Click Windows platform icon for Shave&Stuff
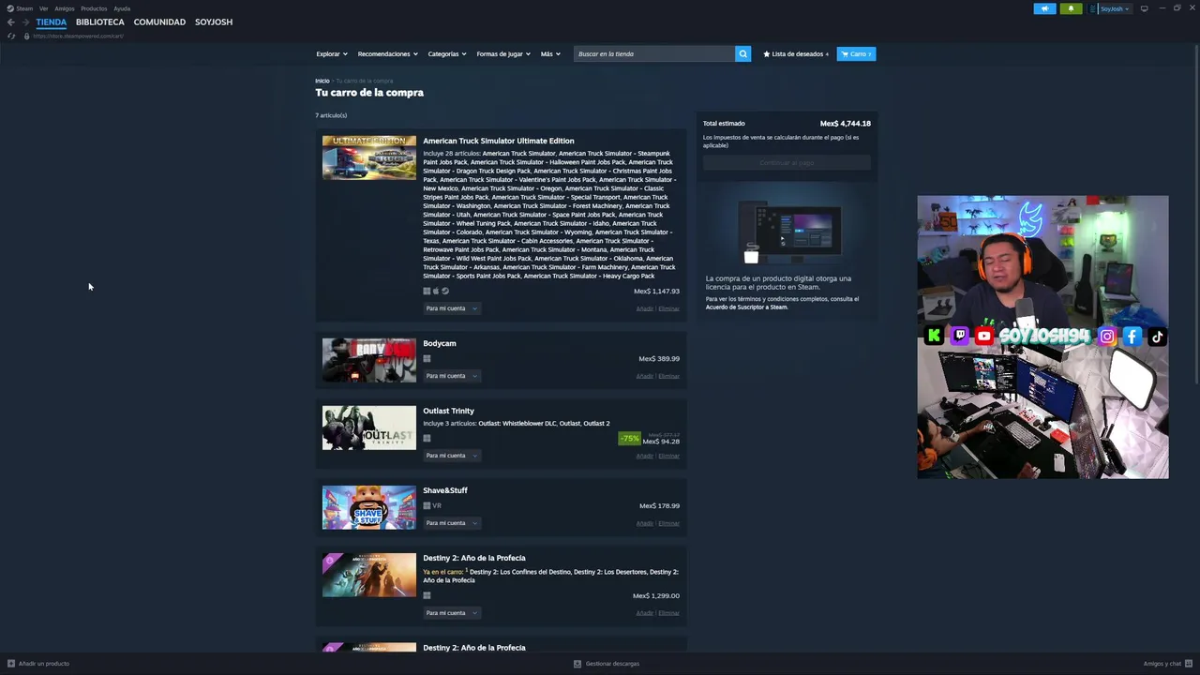The image size is (1200, 675). [427, 505]
